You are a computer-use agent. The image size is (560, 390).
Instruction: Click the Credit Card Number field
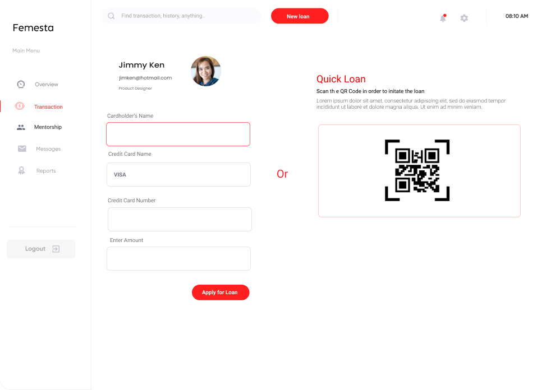tap(180, 219)
